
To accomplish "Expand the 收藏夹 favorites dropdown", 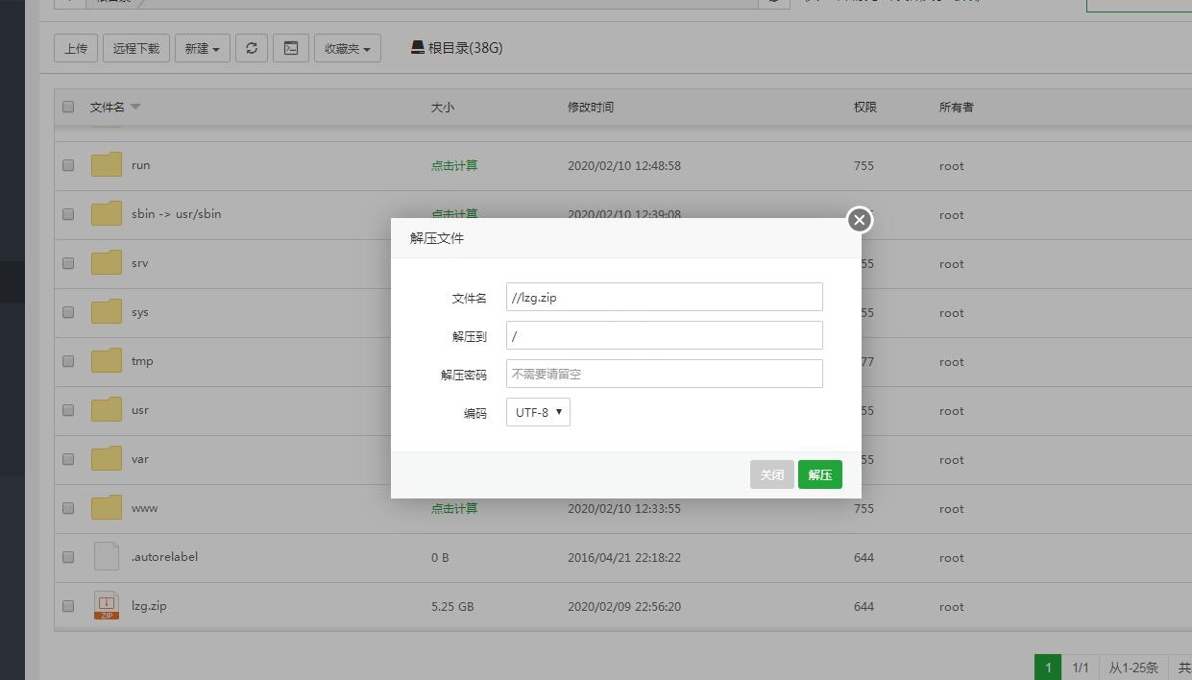I will tap(347, 48).
